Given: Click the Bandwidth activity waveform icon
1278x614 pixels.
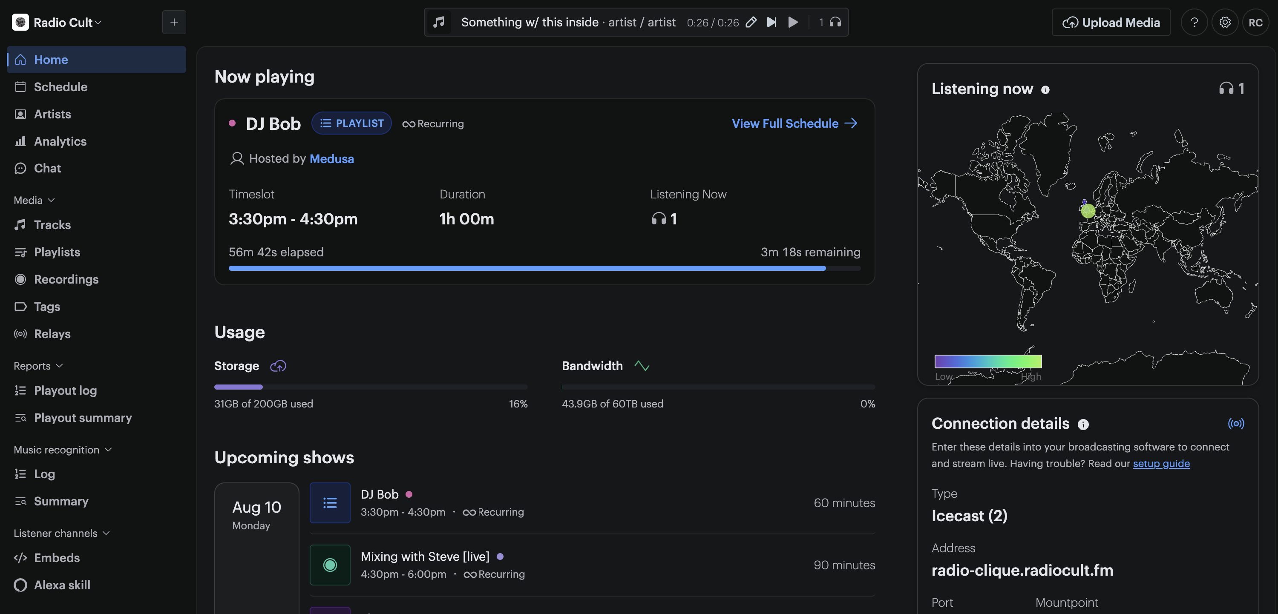Looking at the screenshot, I should pos(642,366).
